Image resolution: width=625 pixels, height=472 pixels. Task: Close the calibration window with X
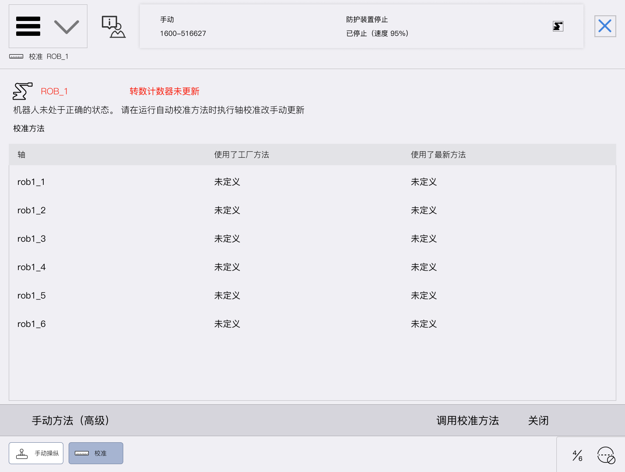point(605,26)
